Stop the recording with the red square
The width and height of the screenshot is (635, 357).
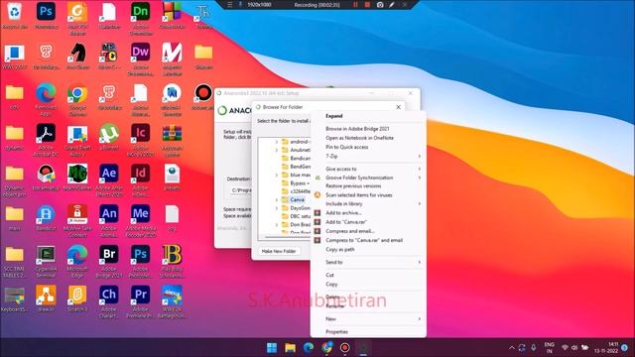tap(367, 5)
